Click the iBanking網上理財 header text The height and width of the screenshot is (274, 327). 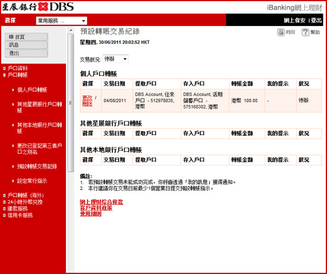(295, 8)
